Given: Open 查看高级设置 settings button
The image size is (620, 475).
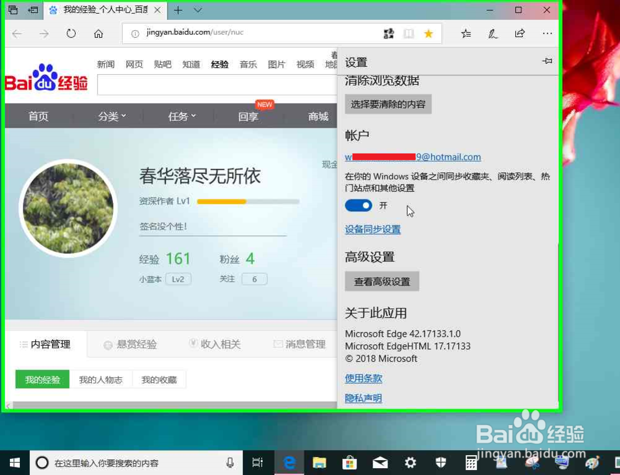Looking at the screenshot, I should pos(382,281).
